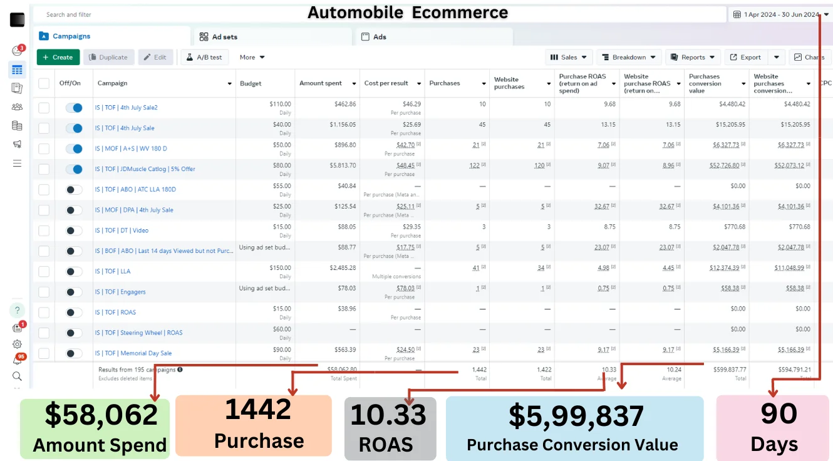Click the Search magnifier icon in sidebar
The image size is (833, 461).
point(17,376)
